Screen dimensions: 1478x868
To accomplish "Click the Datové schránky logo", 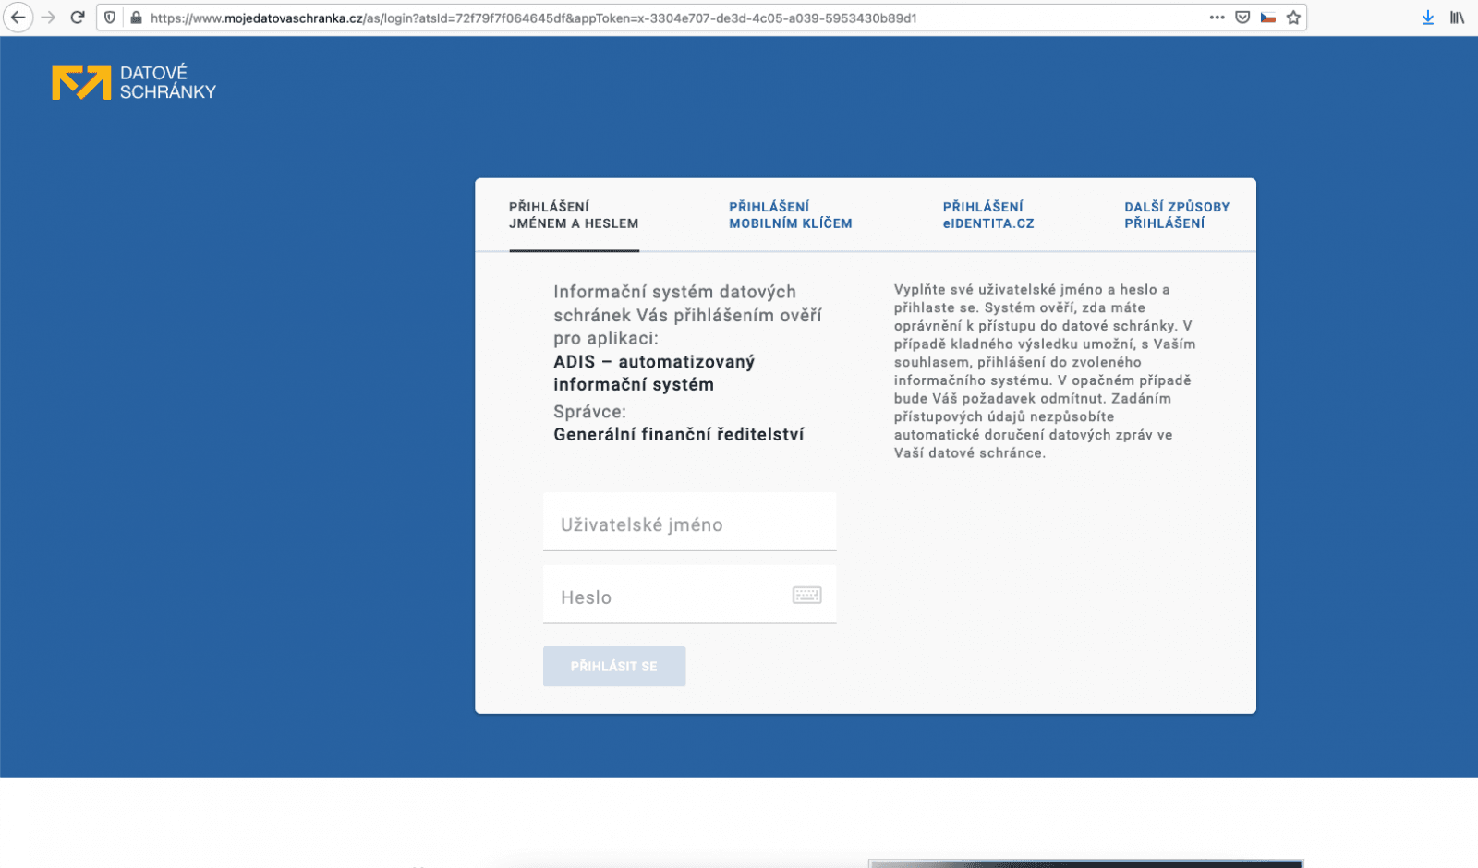I will click(x=134, y=82).
